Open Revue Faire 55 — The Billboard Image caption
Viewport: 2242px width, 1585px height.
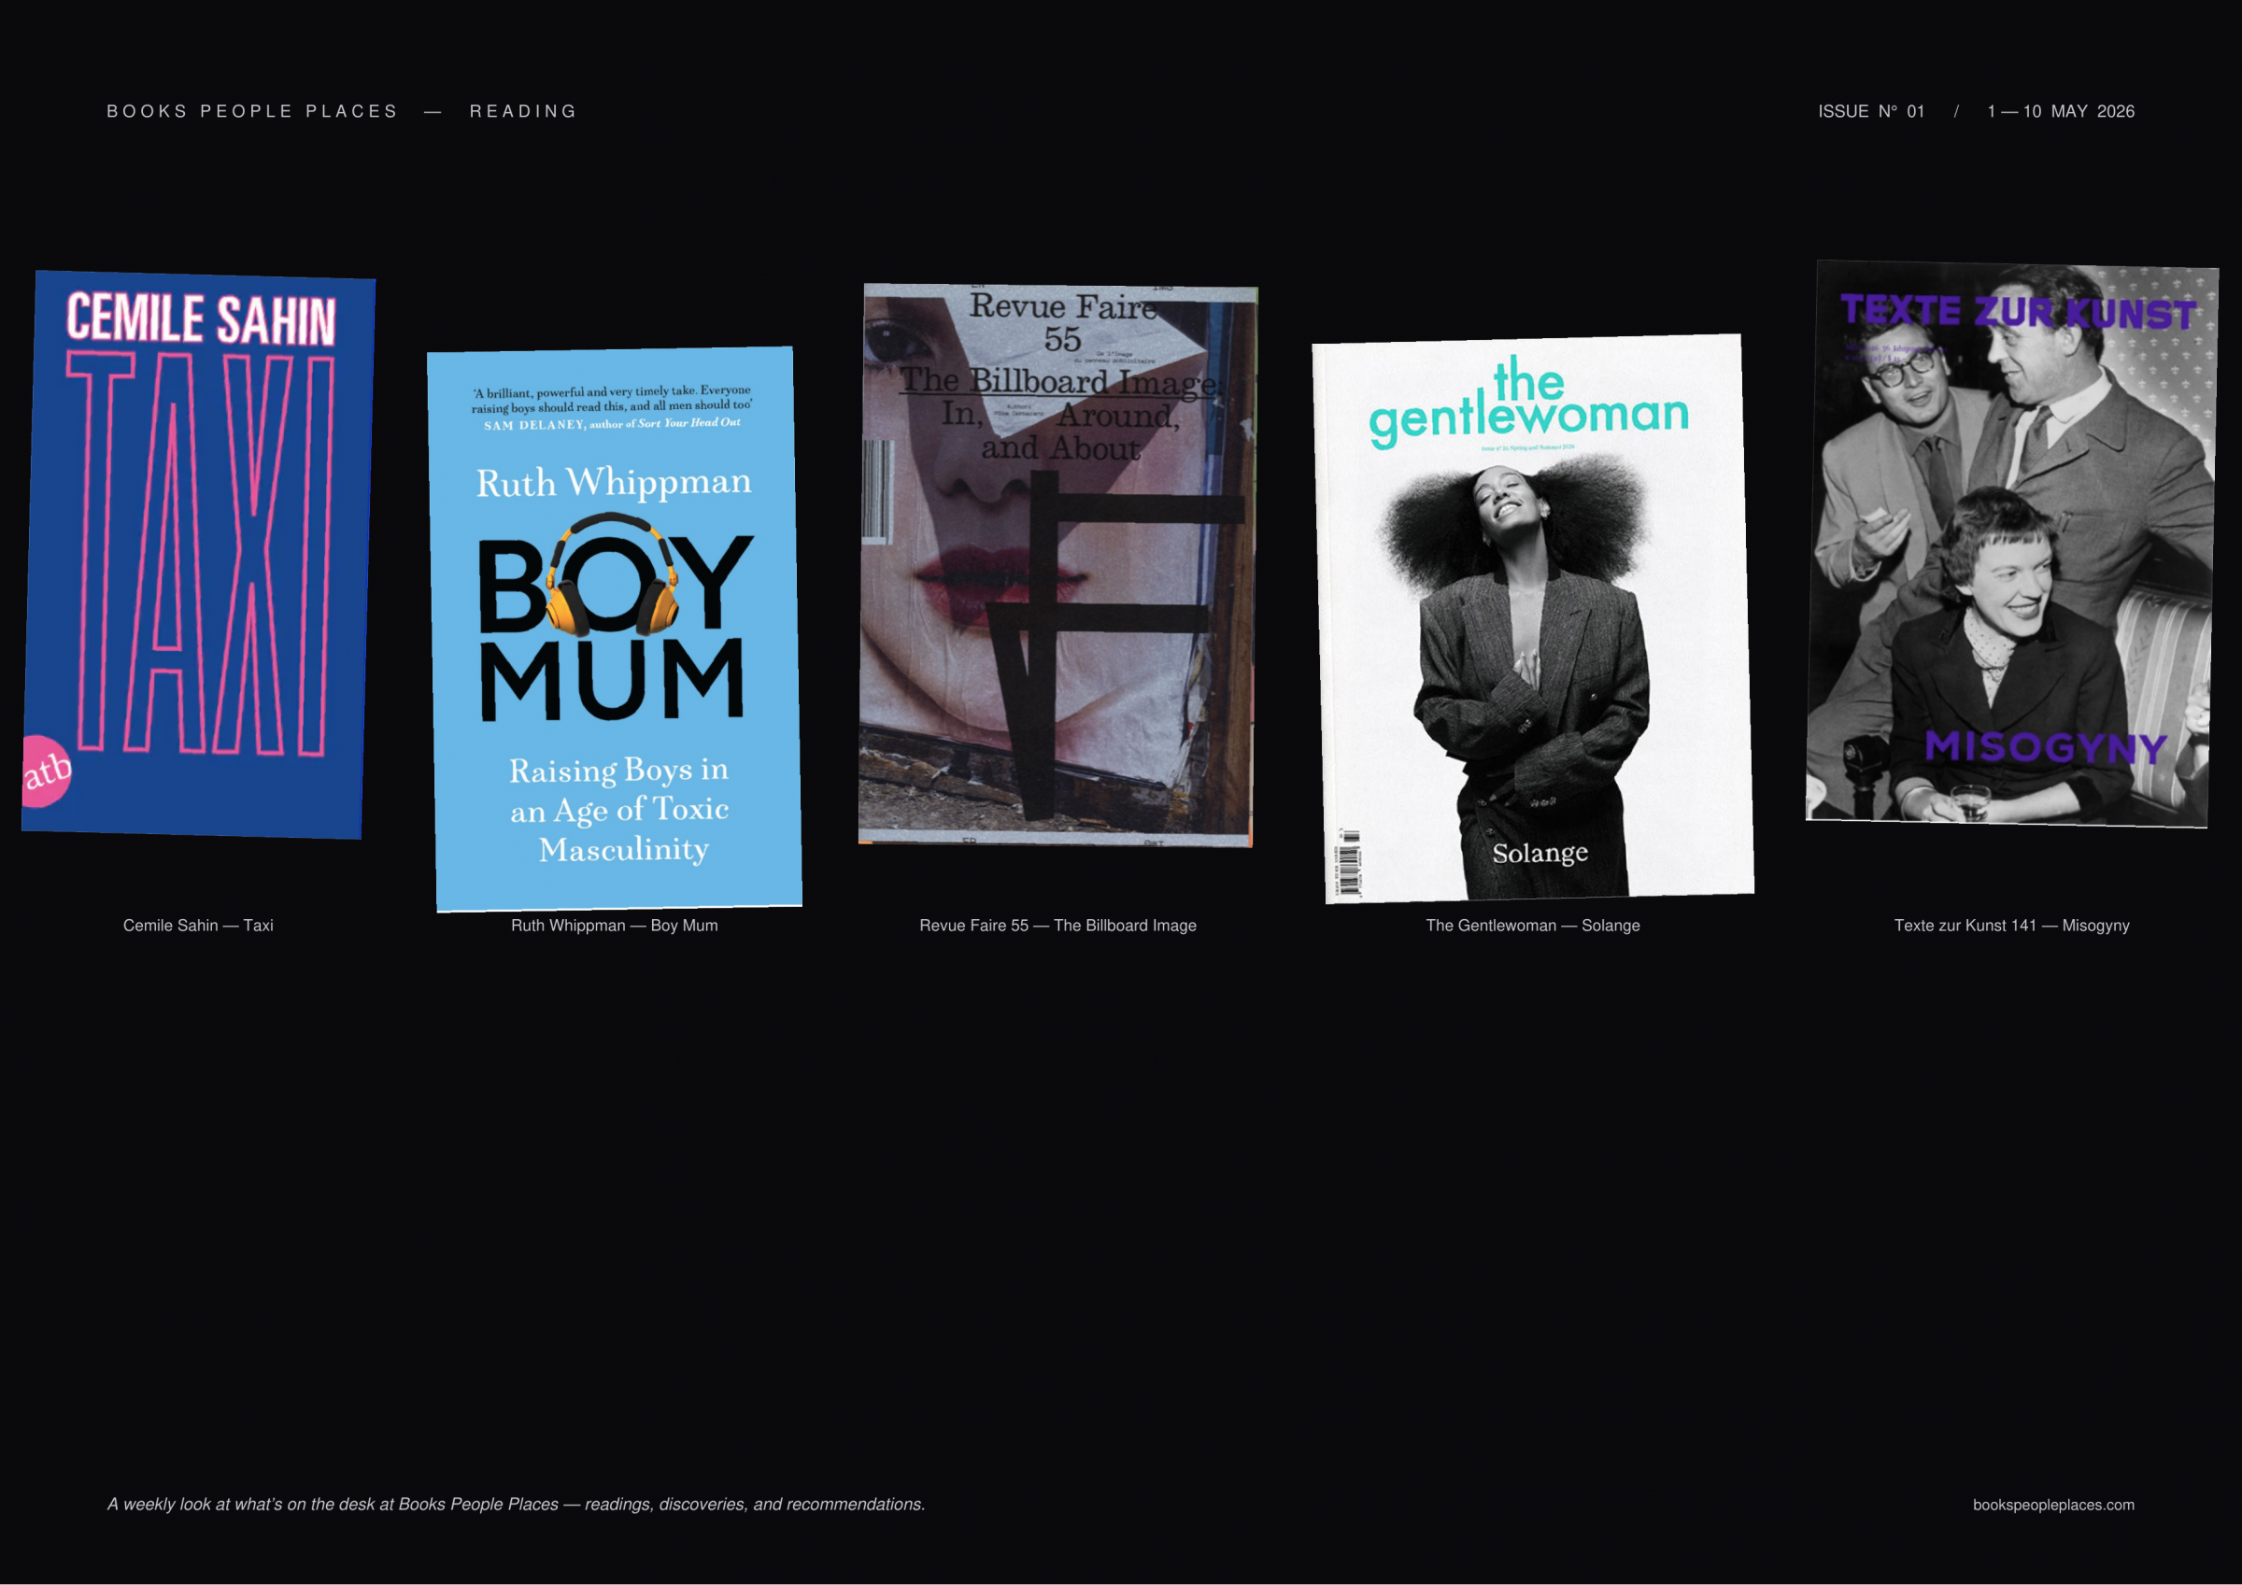(1057, 925)
